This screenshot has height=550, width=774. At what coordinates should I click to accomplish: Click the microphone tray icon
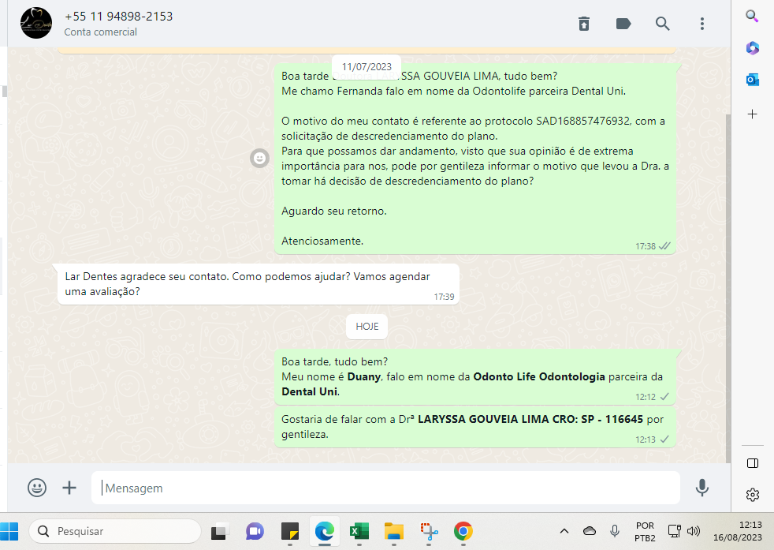pos(615,531)
